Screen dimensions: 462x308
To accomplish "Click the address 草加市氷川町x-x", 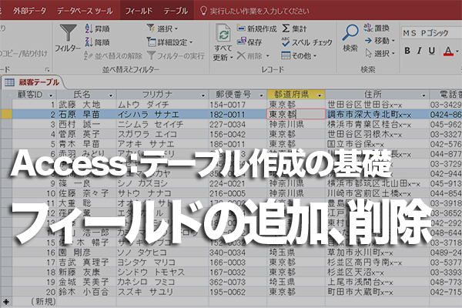I will pyautogui.click(x=360, y=253).
